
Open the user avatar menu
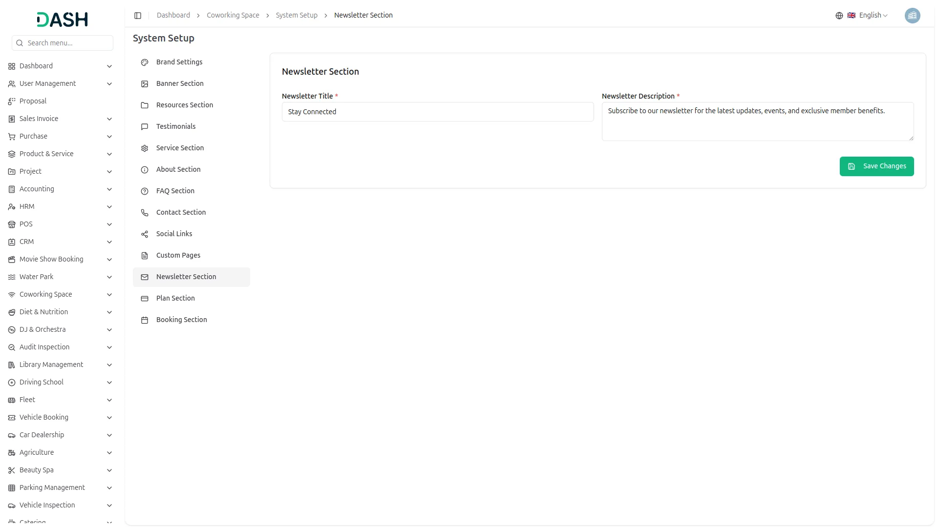click(912, 16)
